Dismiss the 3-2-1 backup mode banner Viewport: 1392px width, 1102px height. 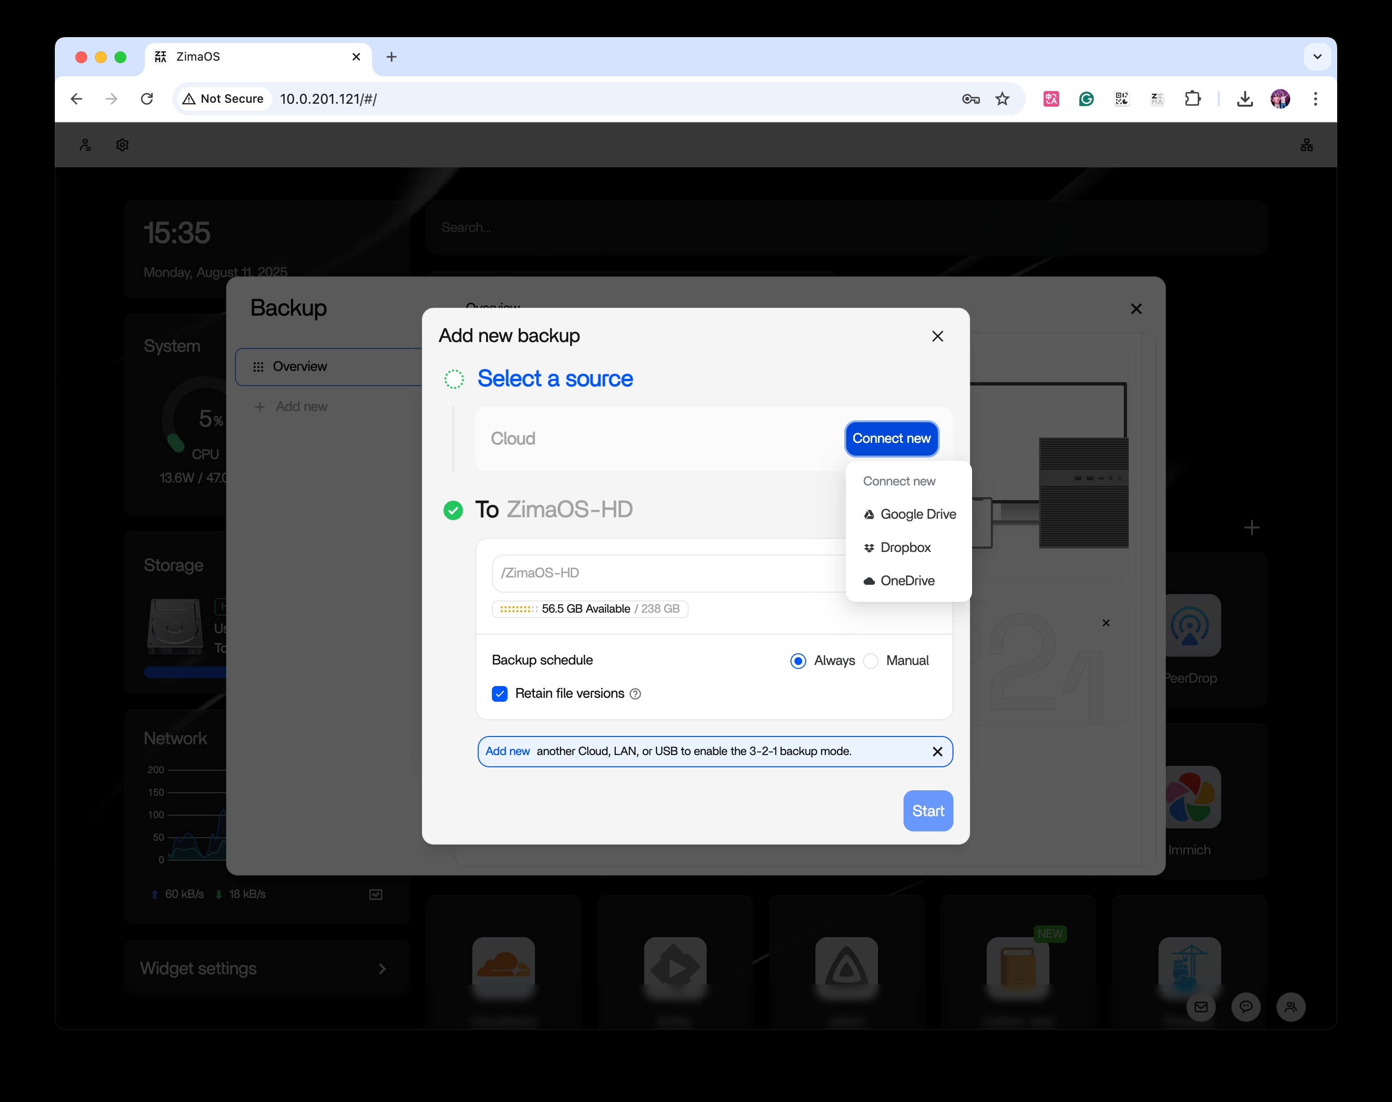tap(937, 752)
